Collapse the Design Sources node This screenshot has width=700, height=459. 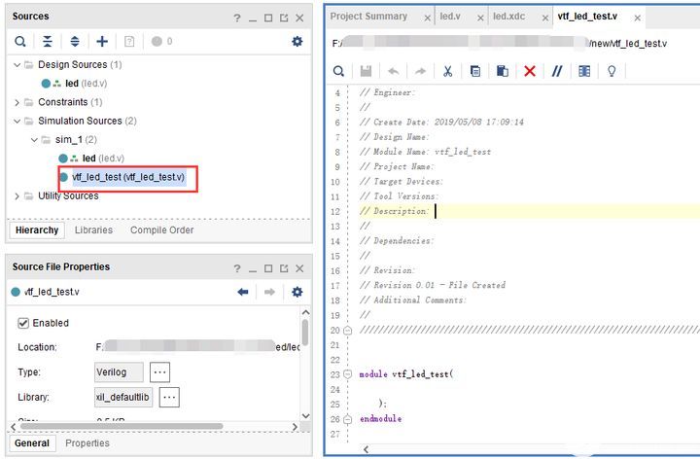(x=17, y=65)
